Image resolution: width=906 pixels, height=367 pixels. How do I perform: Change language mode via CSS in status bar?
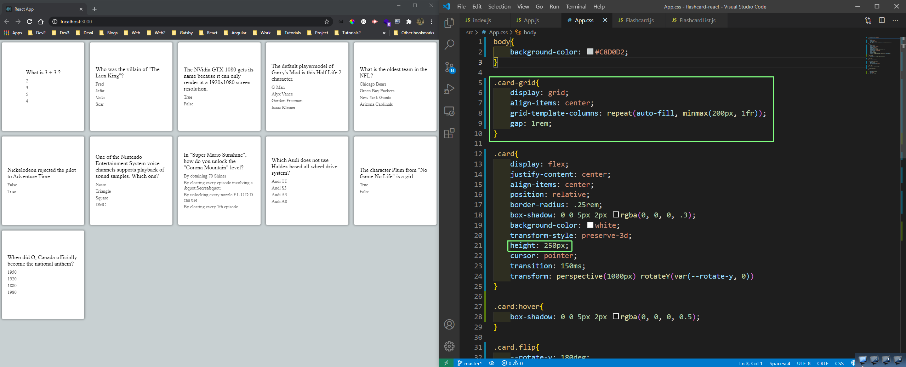pyautogui.click(x=839, y=363)
